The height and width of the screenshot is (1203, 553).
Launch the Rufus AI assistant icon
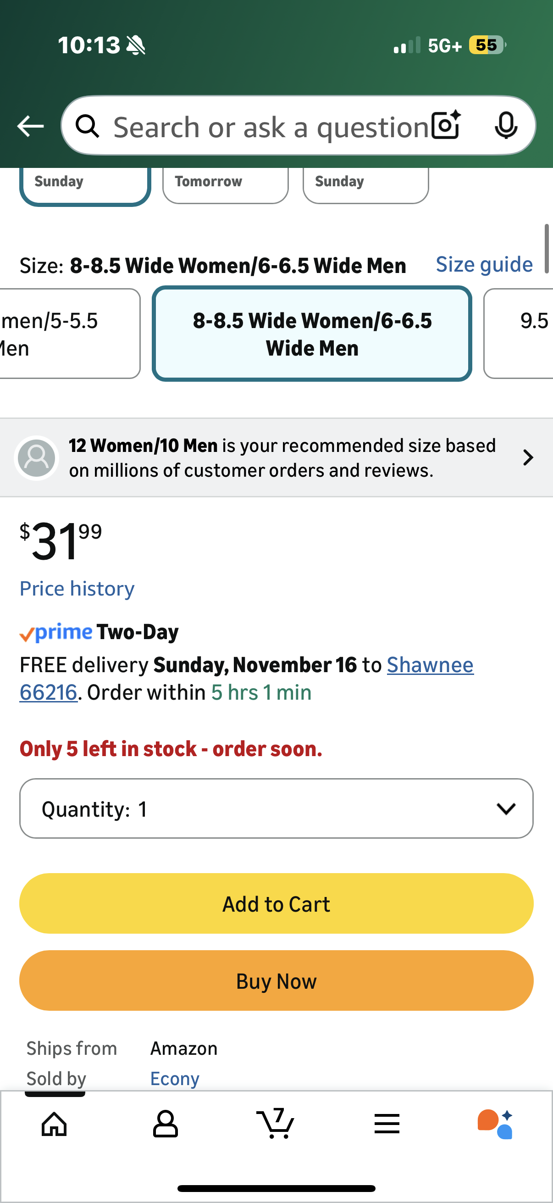point(496,1124)
